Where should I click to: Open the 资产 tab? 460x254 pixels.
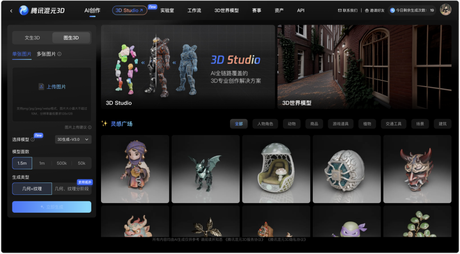pos(279,10)
